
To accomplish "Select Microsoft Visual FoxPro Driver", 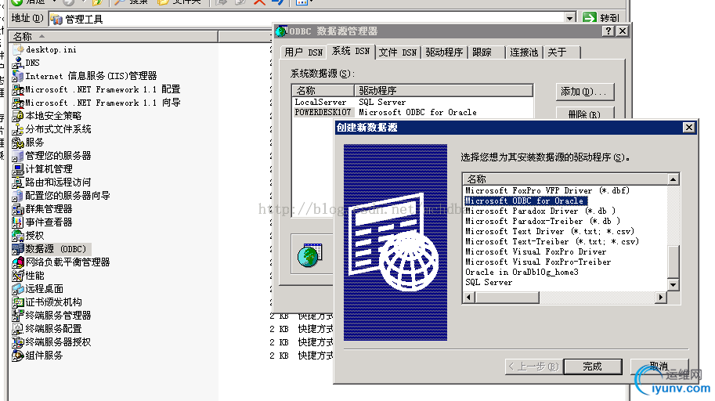I will click(536, 252).
